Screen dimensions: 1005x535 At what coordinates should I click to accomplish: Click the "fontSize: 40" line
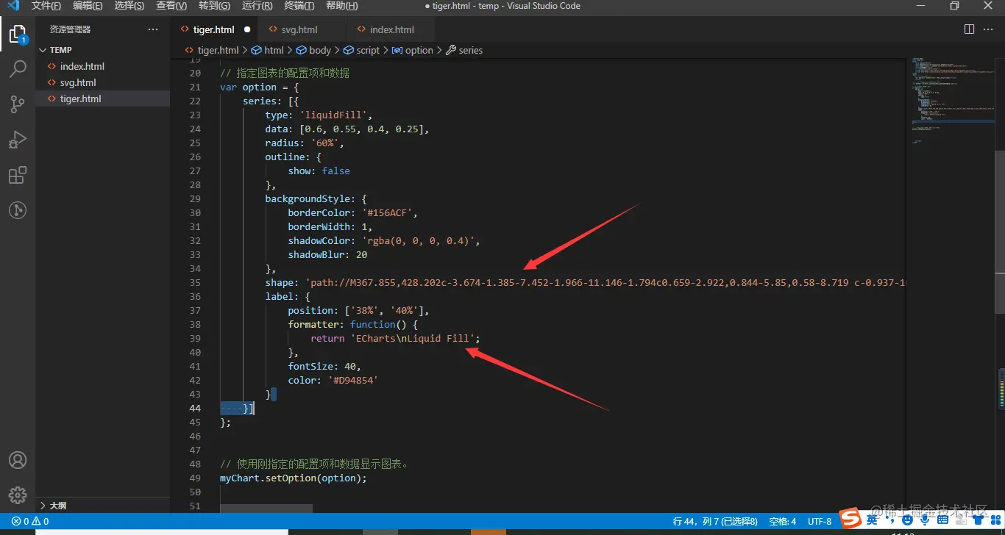(x=324, y=366)
